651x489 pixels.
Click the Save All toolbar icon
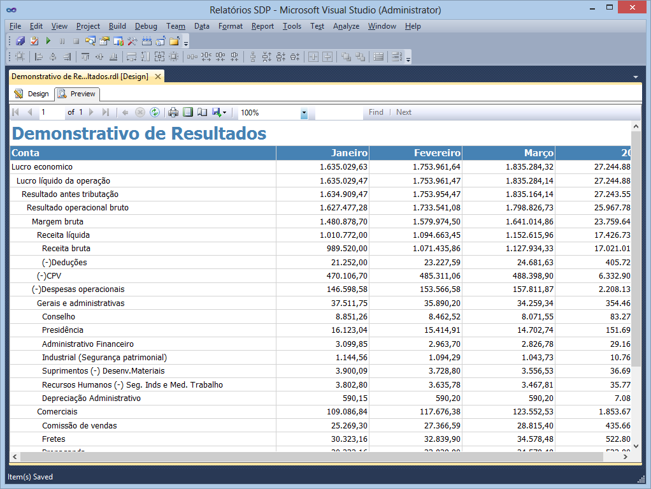coord(20,41)
